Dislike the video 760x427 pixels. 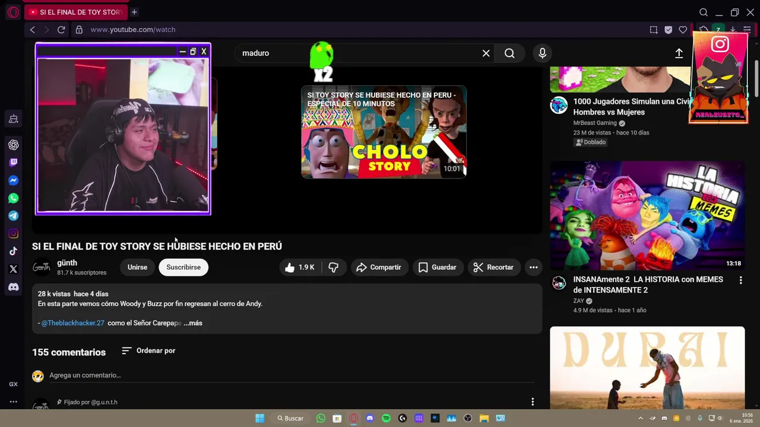pyautogui.click(x=334, y=267)
